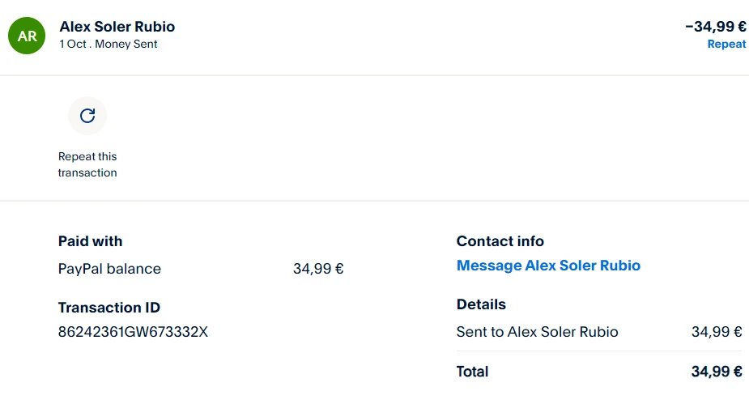Click the green AR avatar icon

point(27,36)
